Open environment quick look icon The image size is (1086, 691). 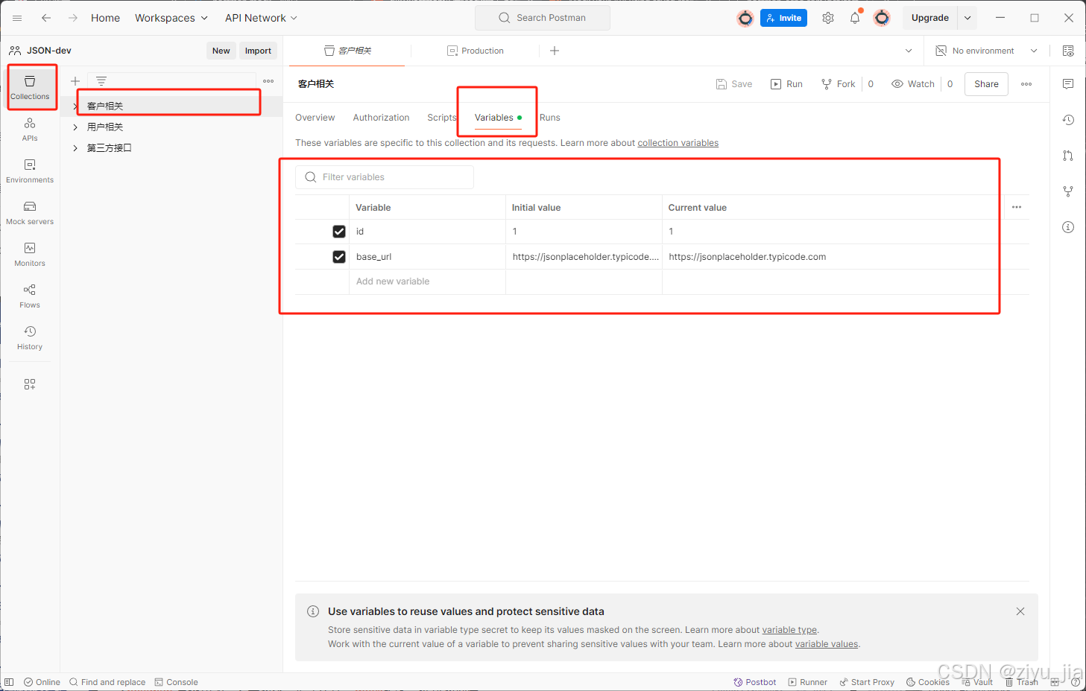(x=1068, y=51)
